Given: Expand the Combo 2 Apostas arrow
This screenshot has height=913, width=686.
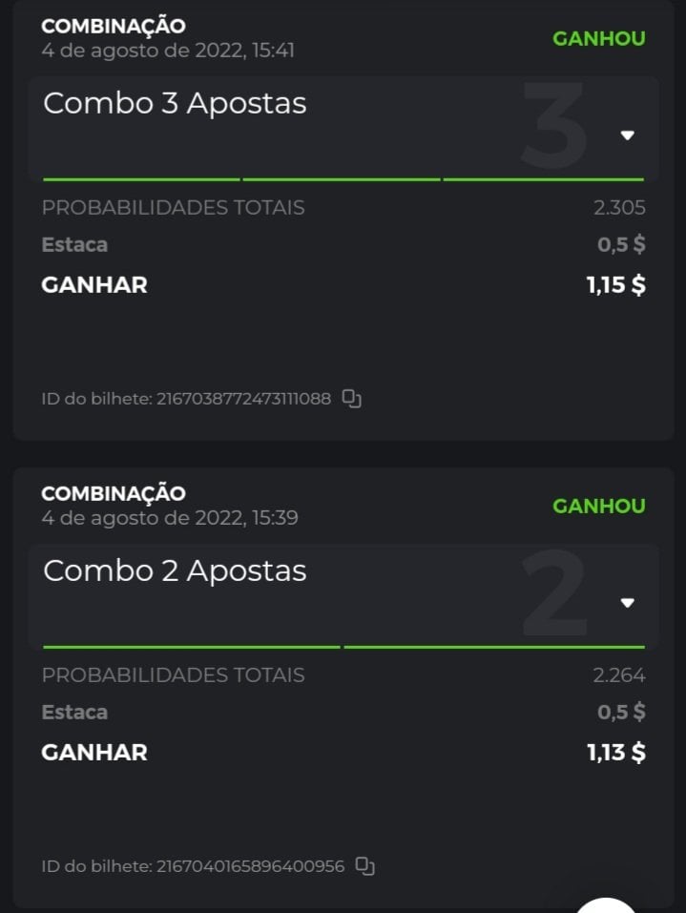Looking at the screenshot, I should pos(628,603).
